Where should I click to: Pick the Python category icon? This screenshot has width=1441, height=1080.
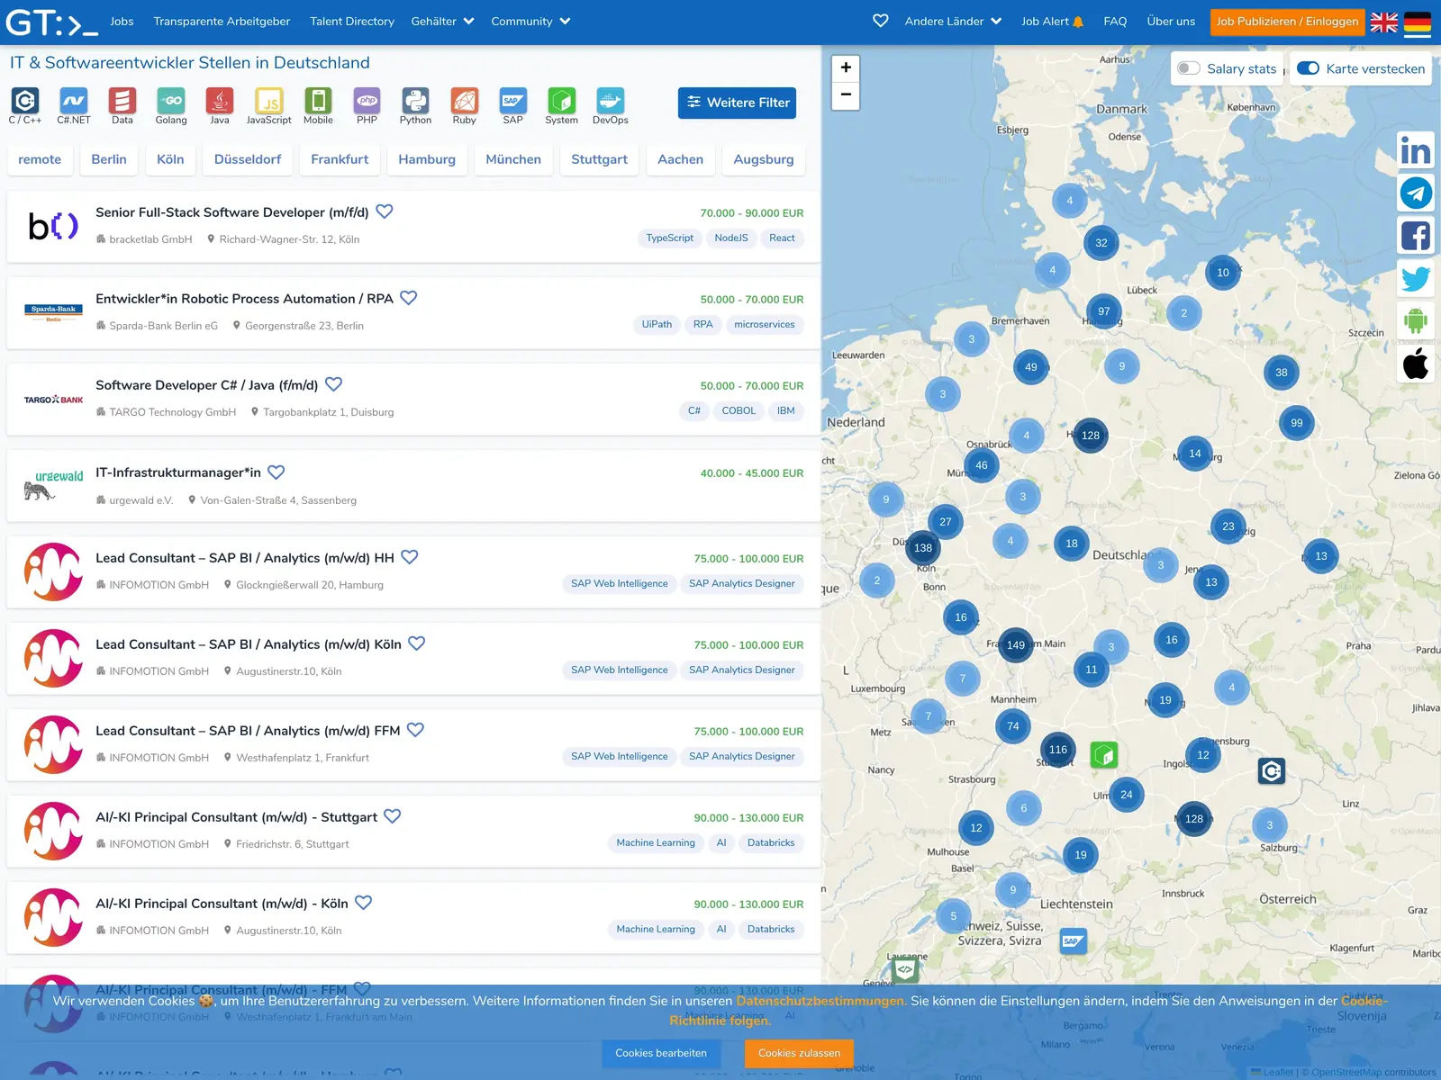click(x=415, y=101)
